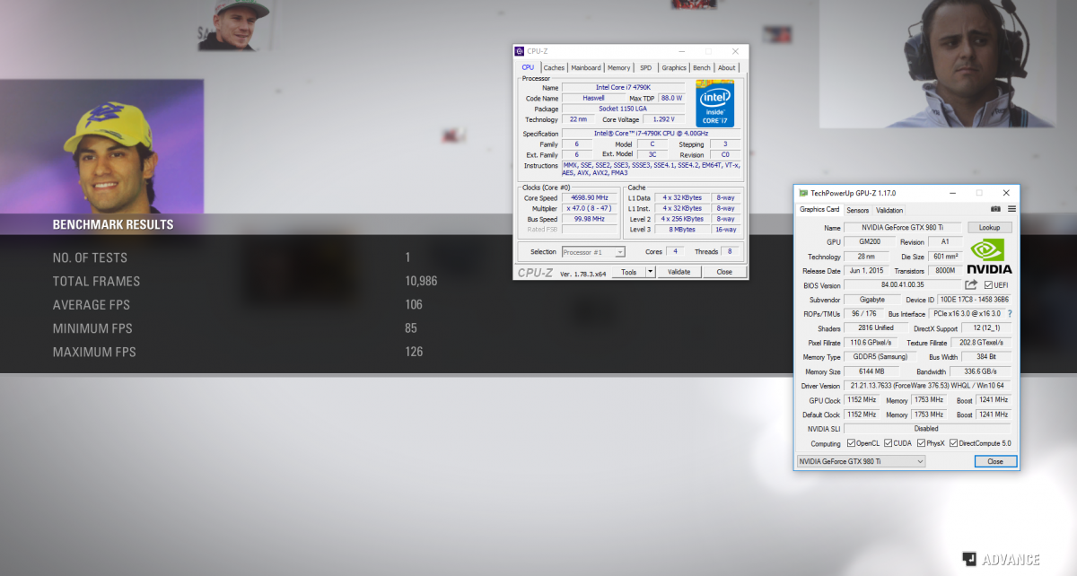The image size is (1077, 576).
Task: Click the Close button in GPU-Z
Action: 995,461
